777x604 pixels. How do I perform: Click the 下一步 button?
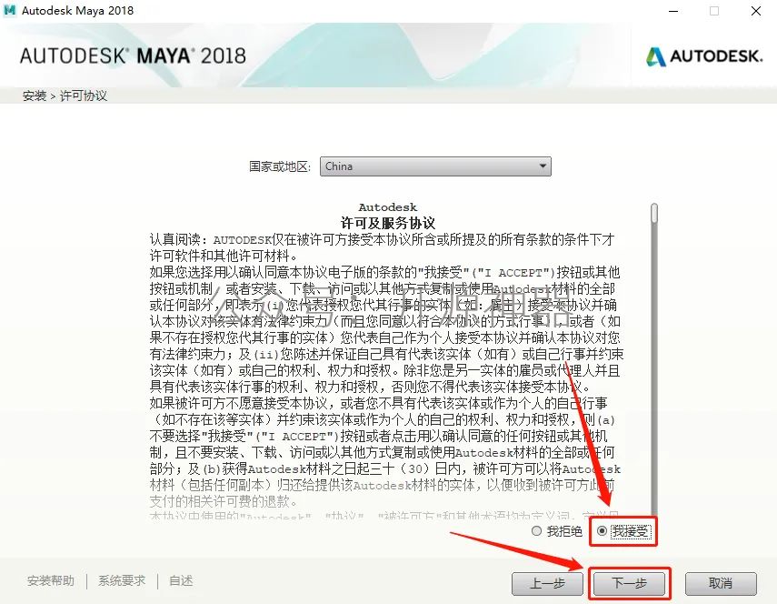coord(630,583)
